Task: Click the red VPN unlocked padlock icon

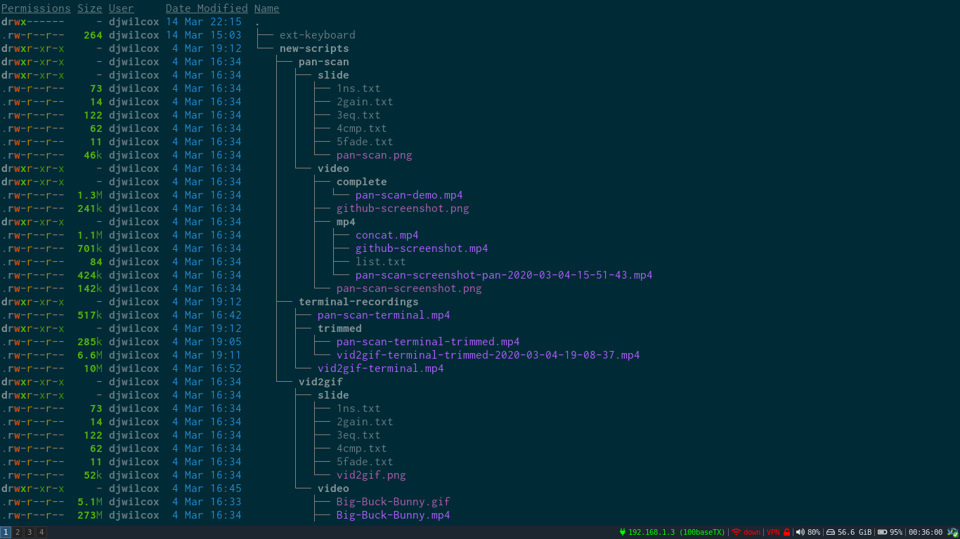Action: (x=787, y=532)
